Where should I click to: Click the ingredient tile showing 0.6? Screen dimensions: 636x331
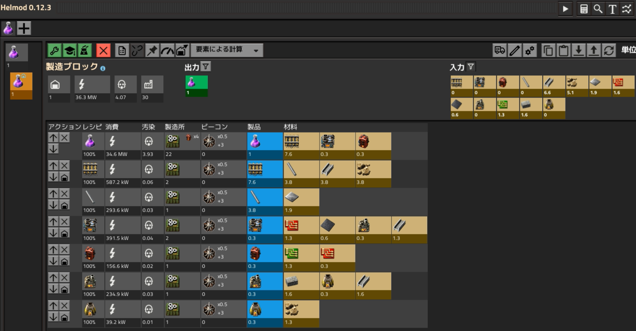tap(337, 230)
